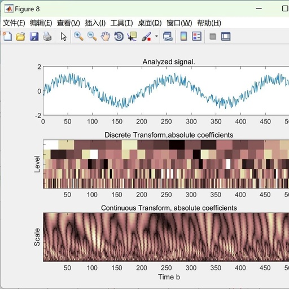This screenshot has height=289, width=289.
Task: Click the Link Plot toolbar icon
Action: [168, 36]
